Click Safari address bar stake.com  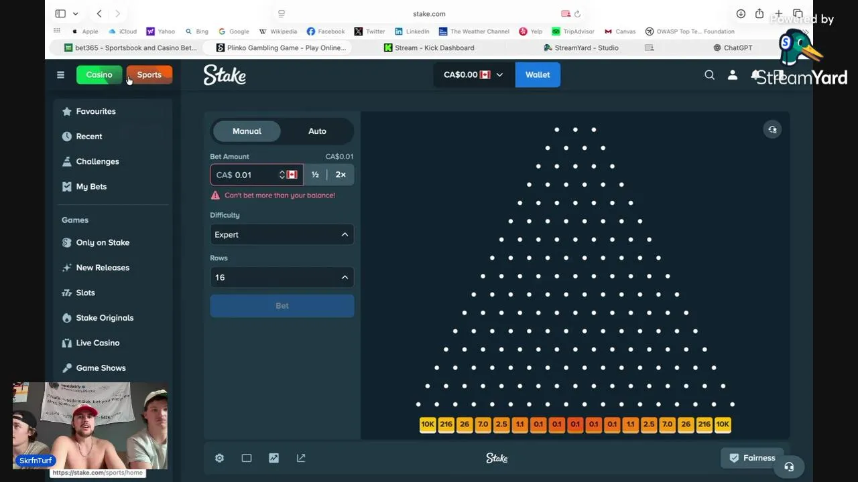[429, 13]
